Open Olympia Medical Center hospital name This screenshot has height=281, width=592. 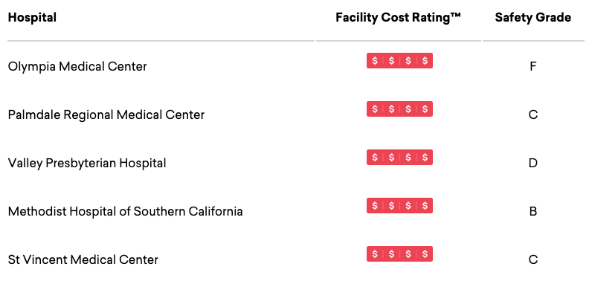pos(77,66)
